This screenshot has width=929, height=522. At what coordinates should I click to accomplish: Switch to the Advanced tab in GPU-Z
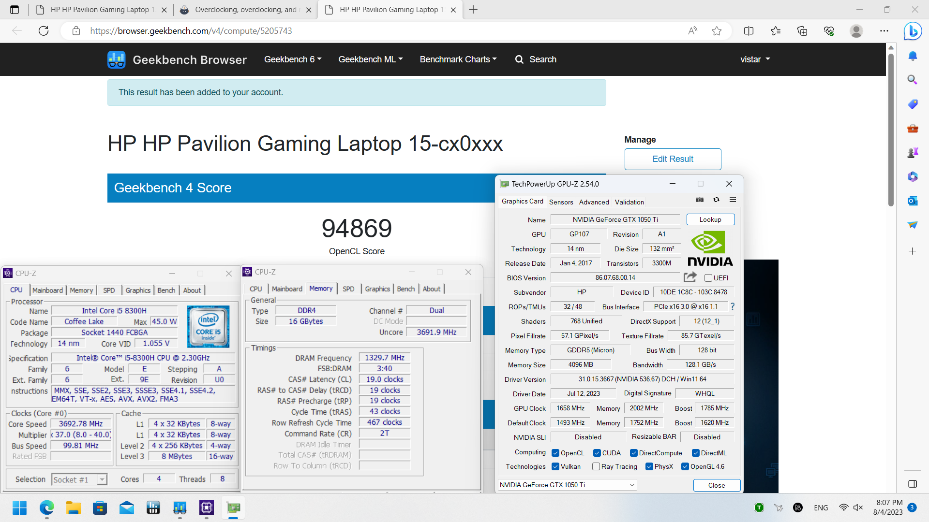594,202
